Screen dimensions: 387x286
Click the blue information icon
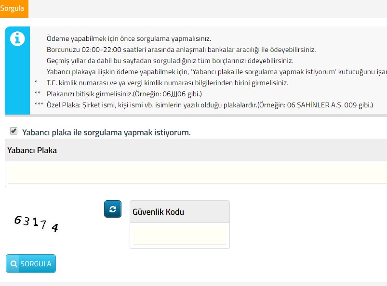click(17, 39)
